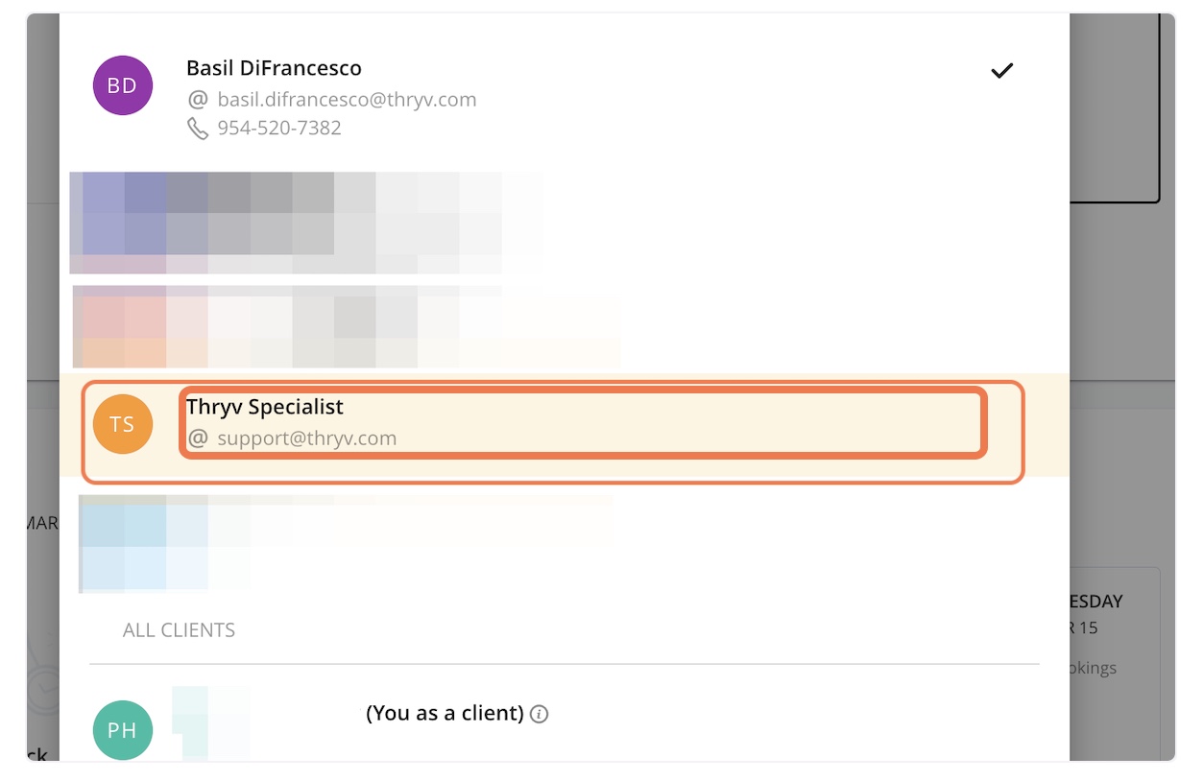Click the ALL CLIENTS section header
Image resolution: width=1204 pixels, height=781 pixels.
[x=179, y=630]
